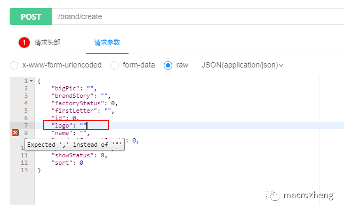This screenshot has height=211, width=344.
Task: Switch to the 请求头部 tab
Action: [x=47, y=43]
